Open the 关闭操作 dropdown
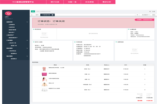Screen dimensions: 157x104 click(x=146, y=15)
